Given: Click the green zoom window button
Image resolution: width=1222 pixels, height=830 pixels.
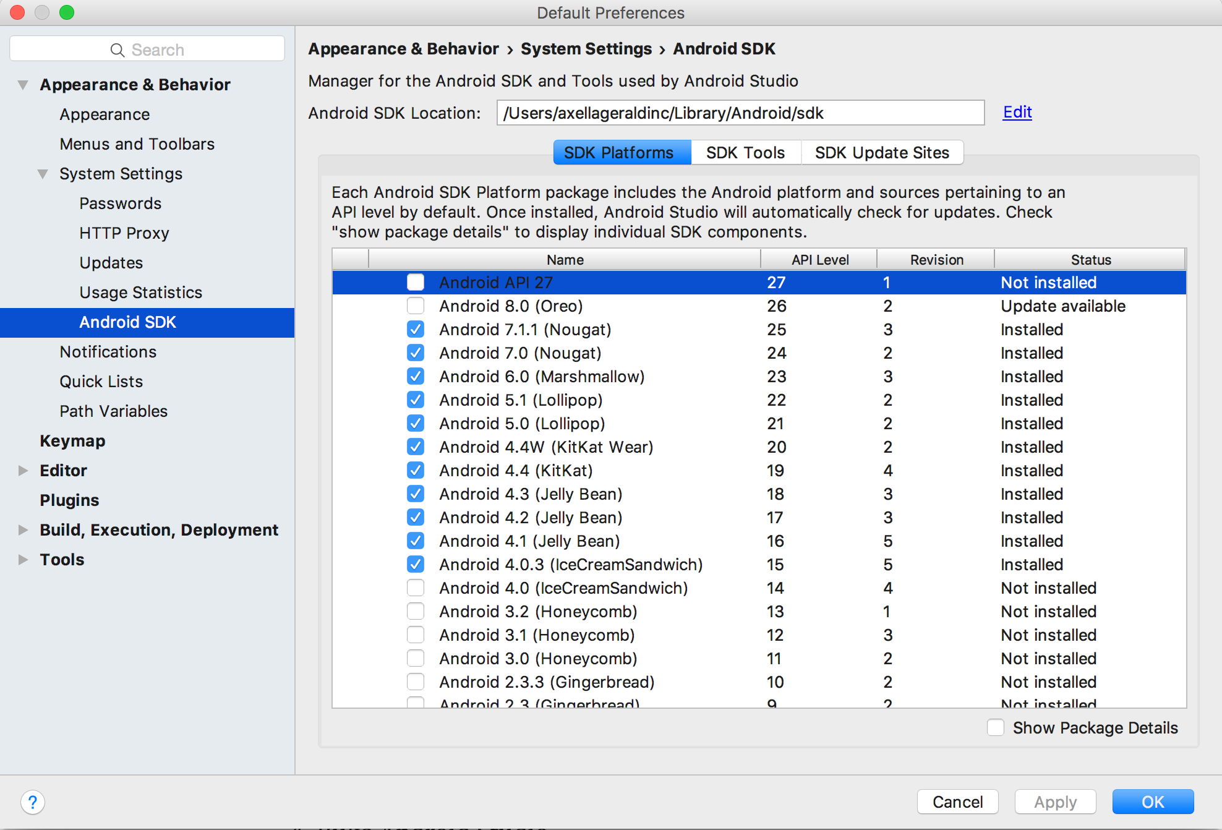Looking at the screenshot, I should tap(67, 12).
